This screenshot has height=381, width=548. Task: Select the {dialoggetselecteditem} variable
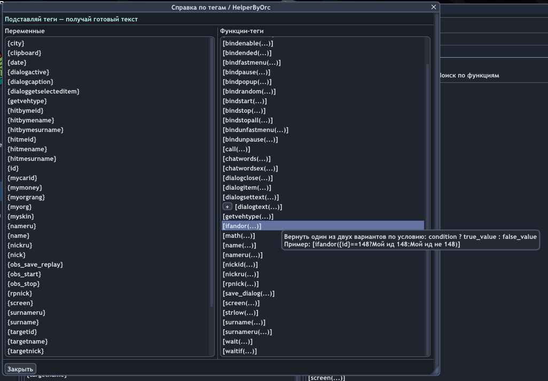tap(43, 91)
